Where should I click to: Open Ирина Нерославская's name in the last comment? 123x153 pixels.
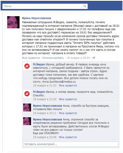coord(48,119)
